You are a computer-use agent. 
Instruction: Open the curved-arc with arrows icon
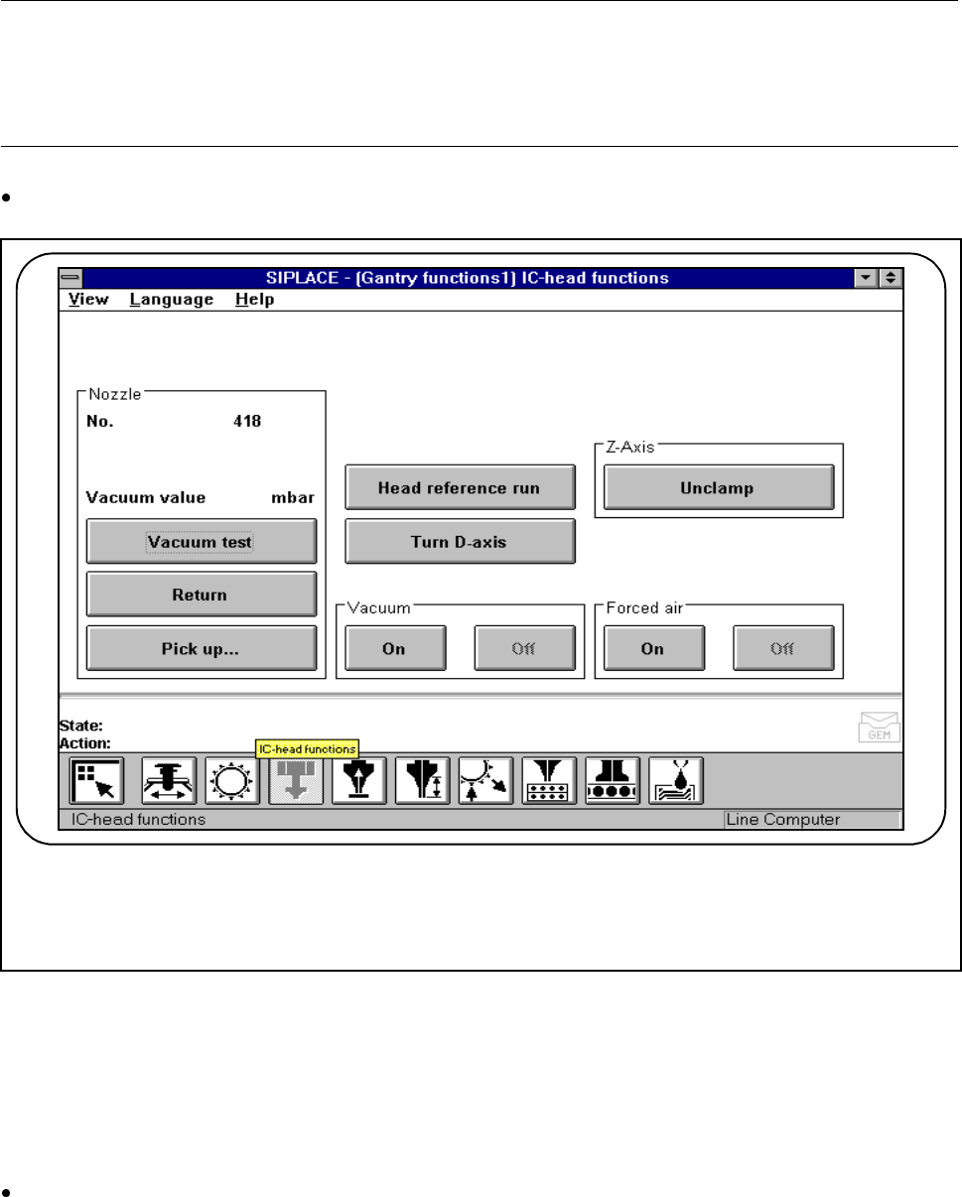pos(486,780)
